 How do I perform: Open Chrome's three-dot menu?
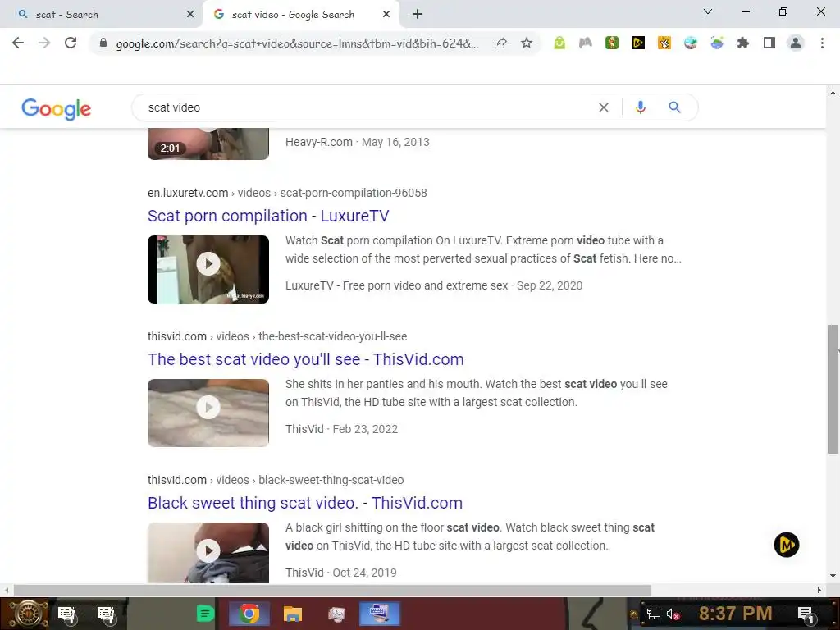click(822, 43)
